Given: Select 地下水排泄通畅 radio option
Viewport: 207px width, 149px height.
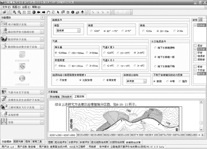Looking at the screenshot, I should [x=156, y=48].
